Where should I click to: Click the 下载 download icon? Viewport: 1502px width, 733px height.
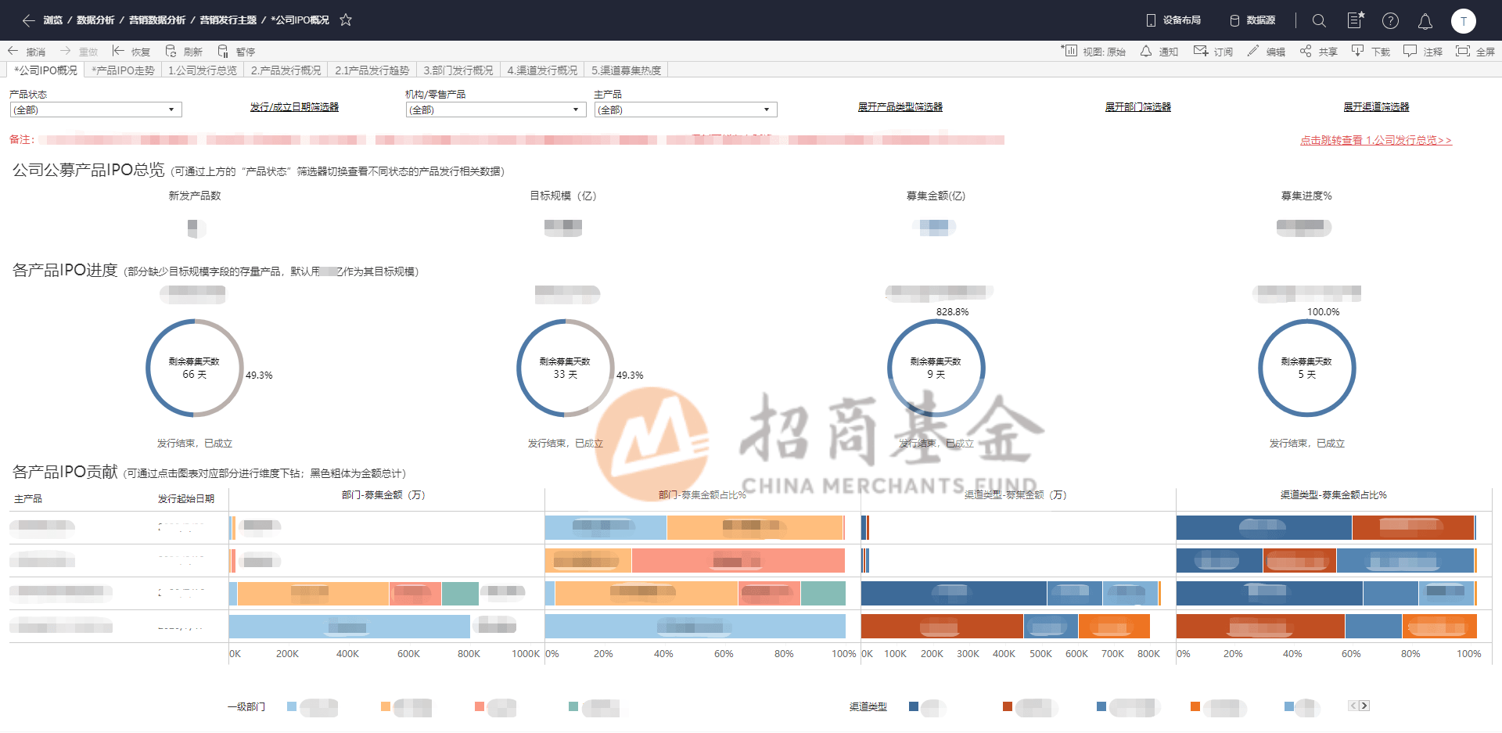point(1358,52)
